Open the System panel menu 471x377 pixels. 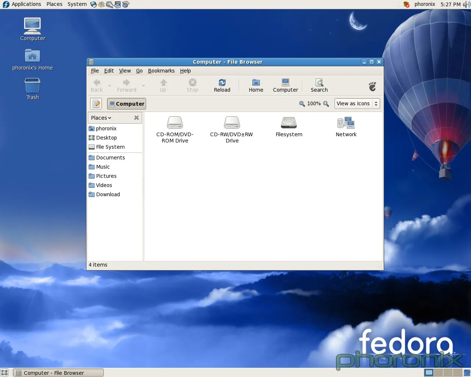77,4
